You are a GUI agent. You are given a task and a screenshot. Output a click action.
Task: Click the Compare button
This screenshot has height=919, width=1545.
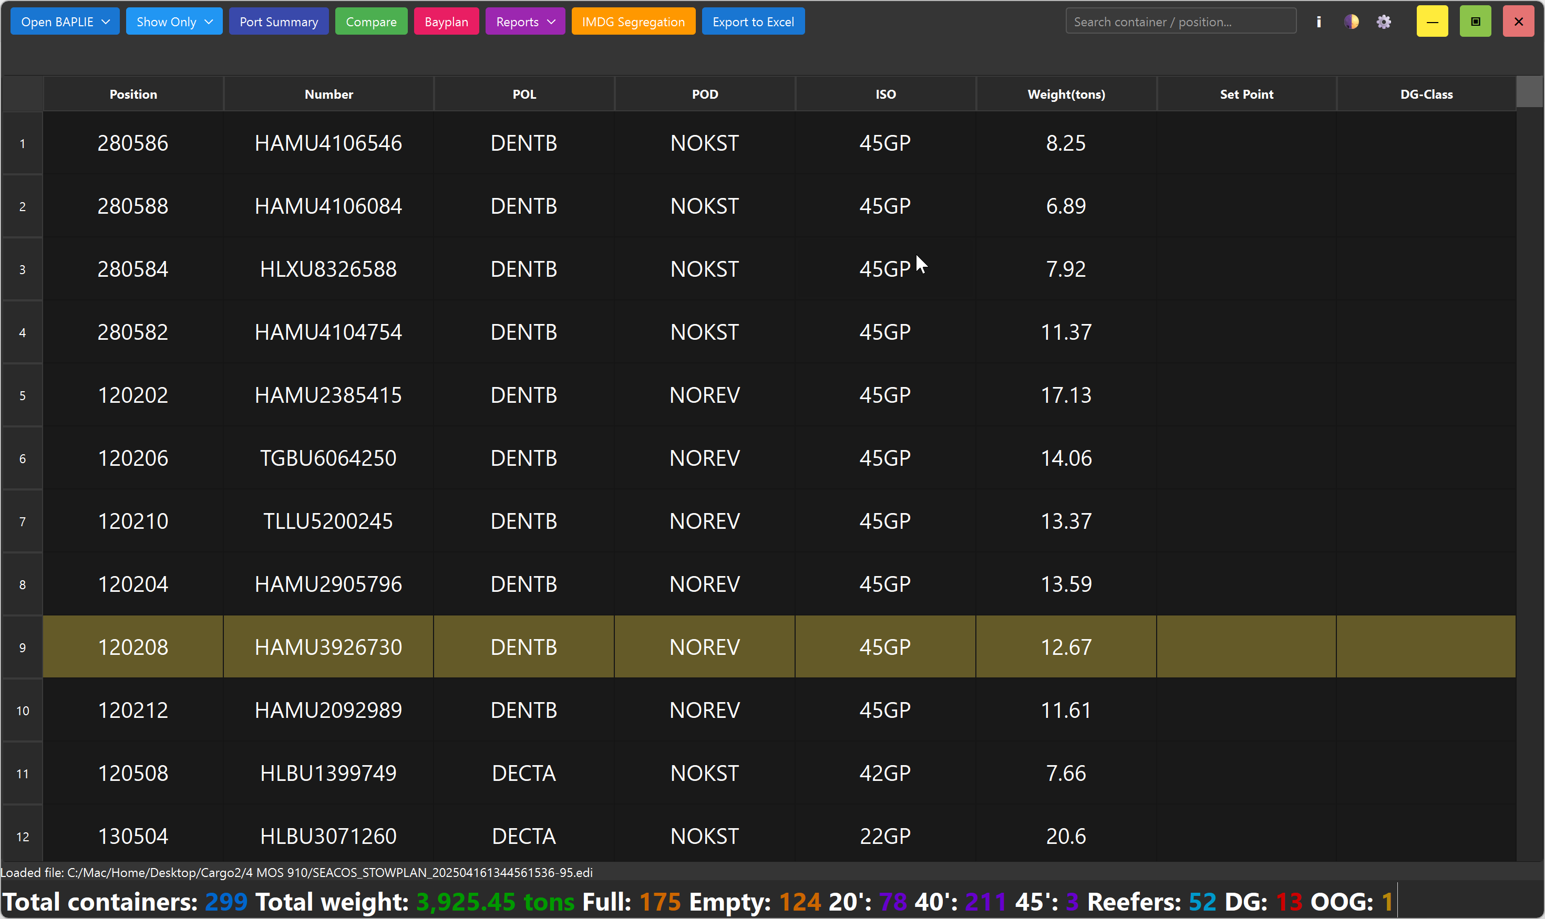(x=371, y=22)
